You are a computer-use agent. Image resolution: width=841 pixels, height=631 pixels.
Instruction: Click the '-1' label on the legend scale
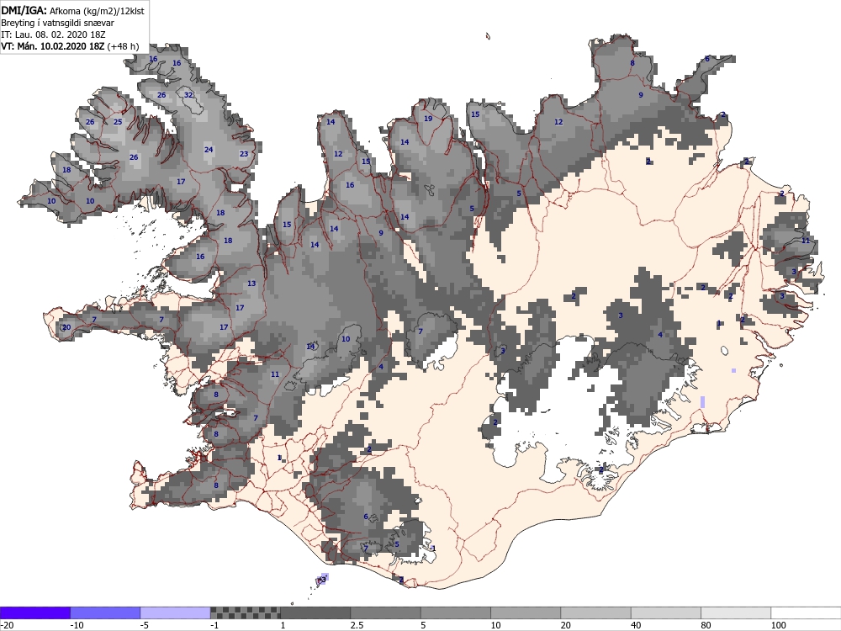tap(214, 625)
